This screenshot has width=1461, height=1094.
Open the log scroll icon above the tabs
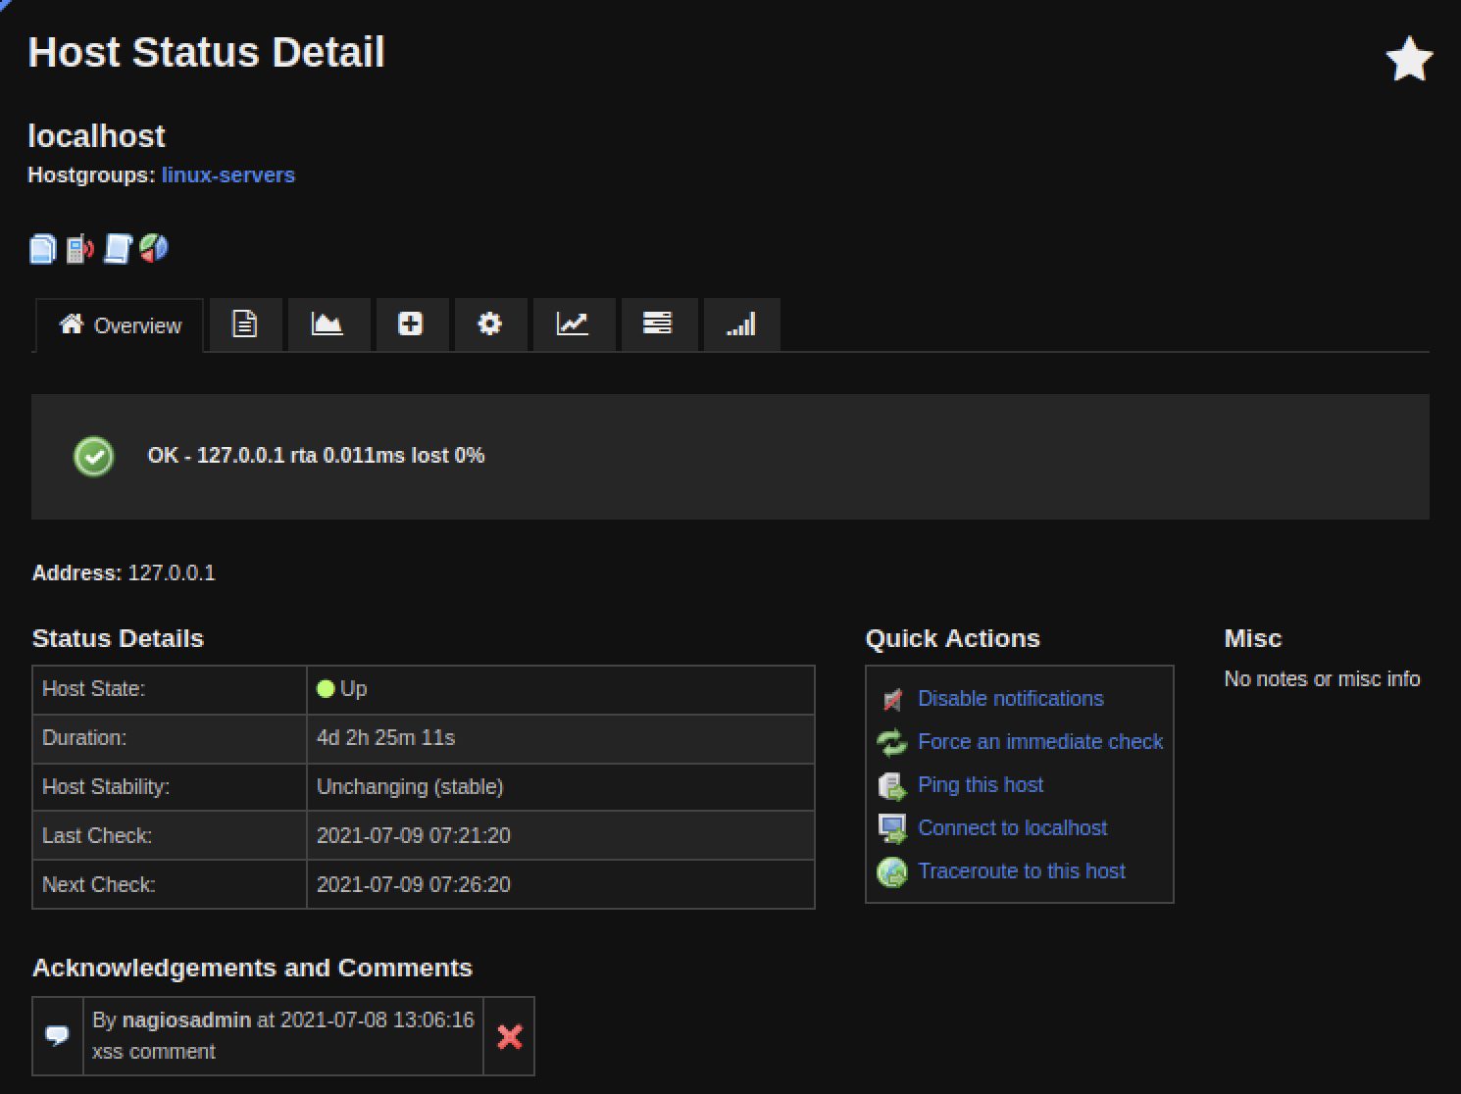click(117, 248)
